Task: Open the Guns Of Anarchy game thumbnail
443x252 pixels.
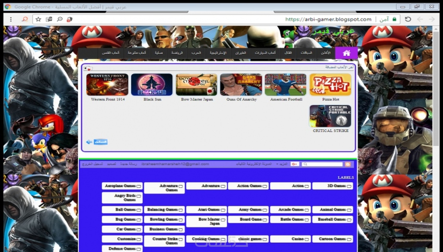Action: point(241,84)
